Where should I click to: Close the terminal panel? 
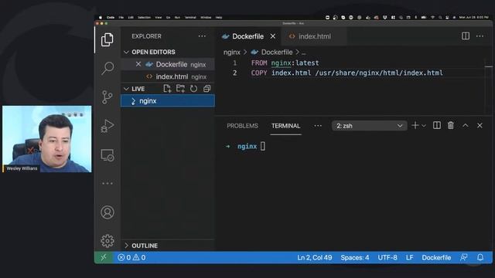click(x=480, y=125)
